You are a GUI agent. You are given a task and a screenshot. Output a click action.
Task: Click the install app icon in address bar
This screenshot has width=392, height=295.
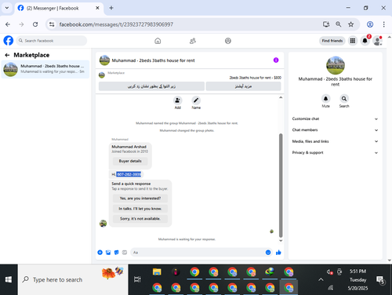pyautogui.click(x=326, y=24)
